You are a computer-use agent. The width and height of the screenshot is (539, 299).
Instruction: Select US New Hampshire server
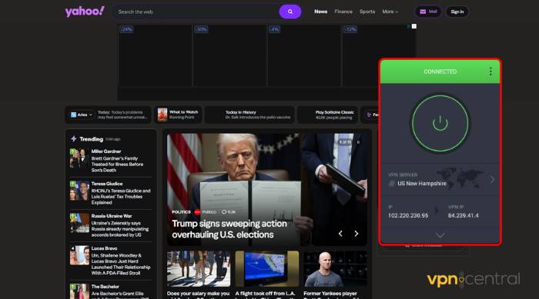pos(421,184)
